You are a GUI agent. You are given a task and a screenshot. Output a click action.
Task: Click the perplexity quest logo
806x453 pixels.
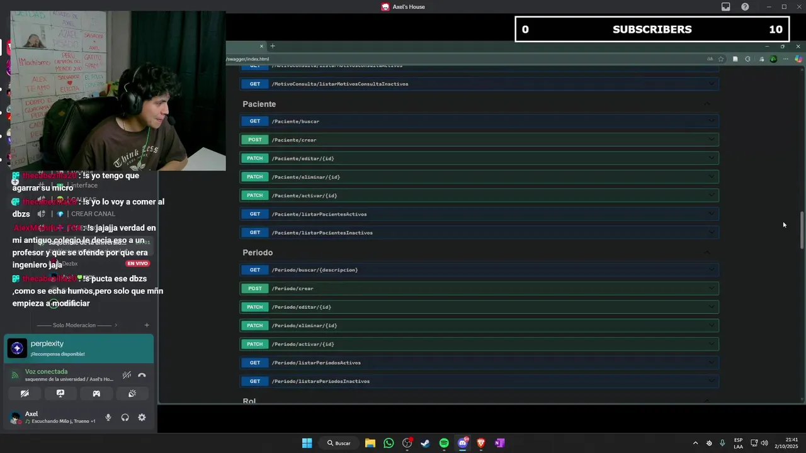coord(17,348)
